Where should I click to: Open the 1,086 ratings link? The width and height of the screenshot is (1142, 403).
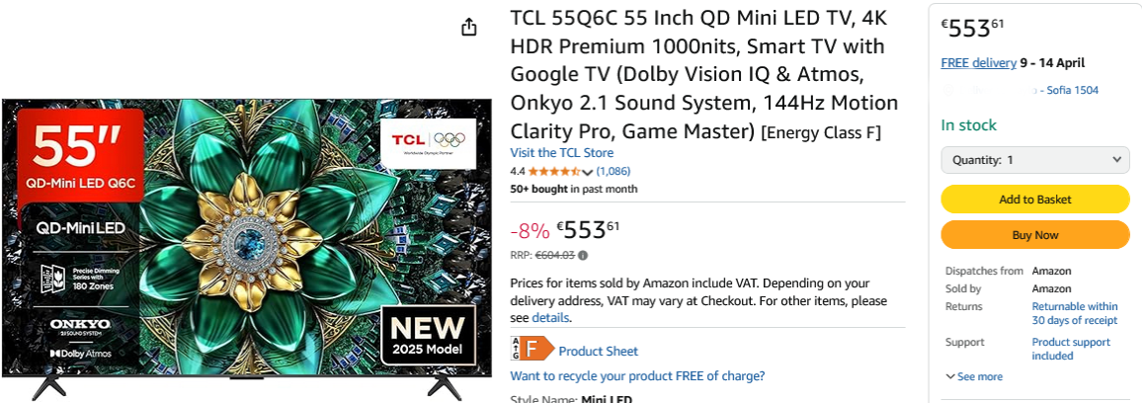(x=613, y=171)
